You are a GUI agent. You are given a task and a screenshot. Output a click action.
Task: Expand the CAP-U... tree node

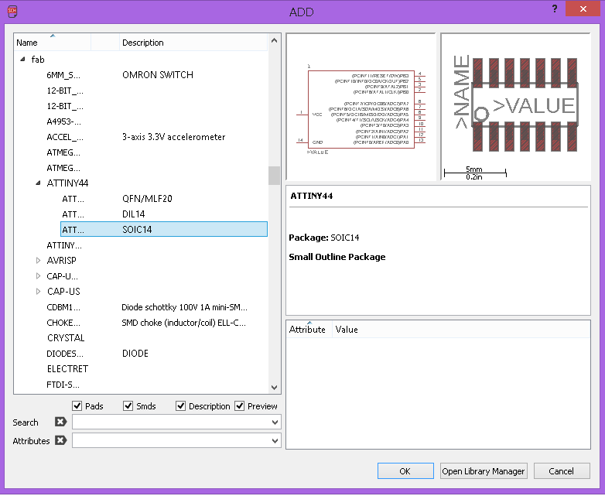pos(38,276)
